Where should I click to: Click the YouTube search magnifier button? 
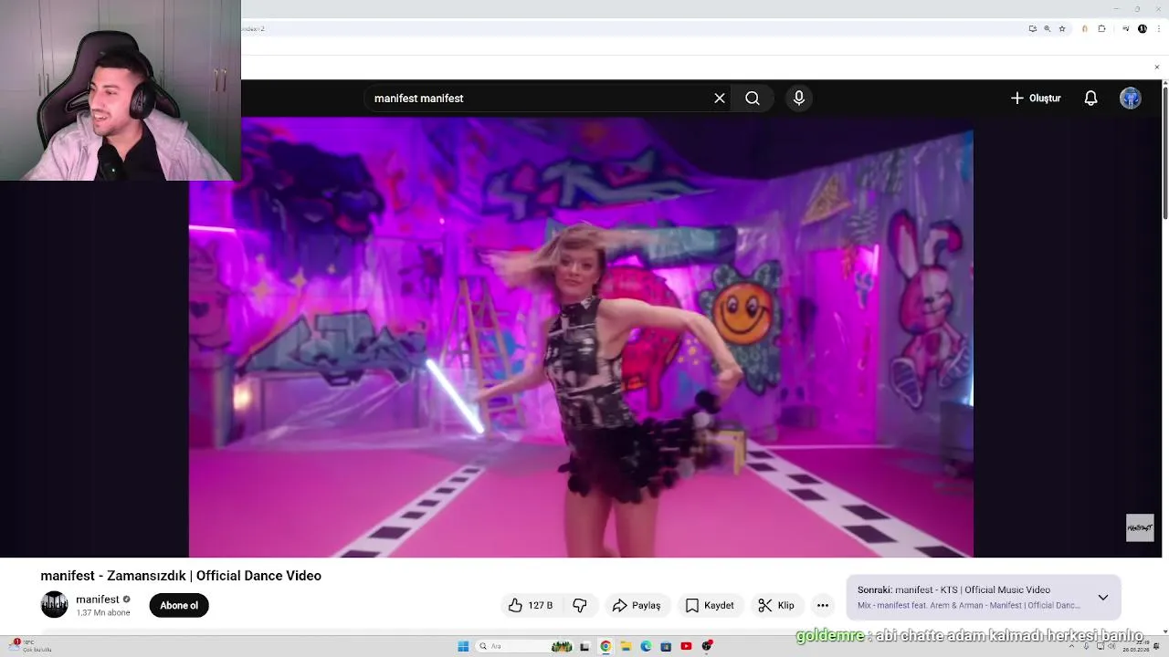point(753,99)
